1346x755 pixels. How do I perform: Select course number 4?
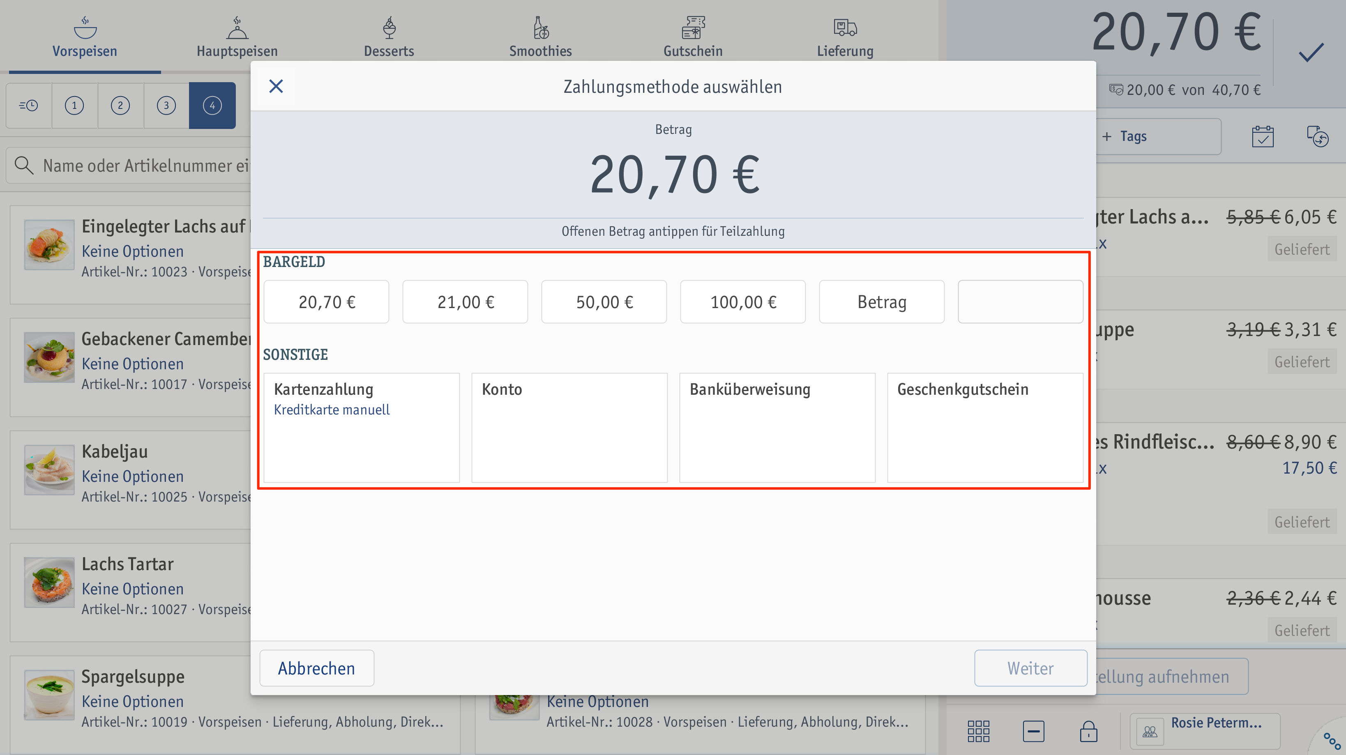point(212,106)
